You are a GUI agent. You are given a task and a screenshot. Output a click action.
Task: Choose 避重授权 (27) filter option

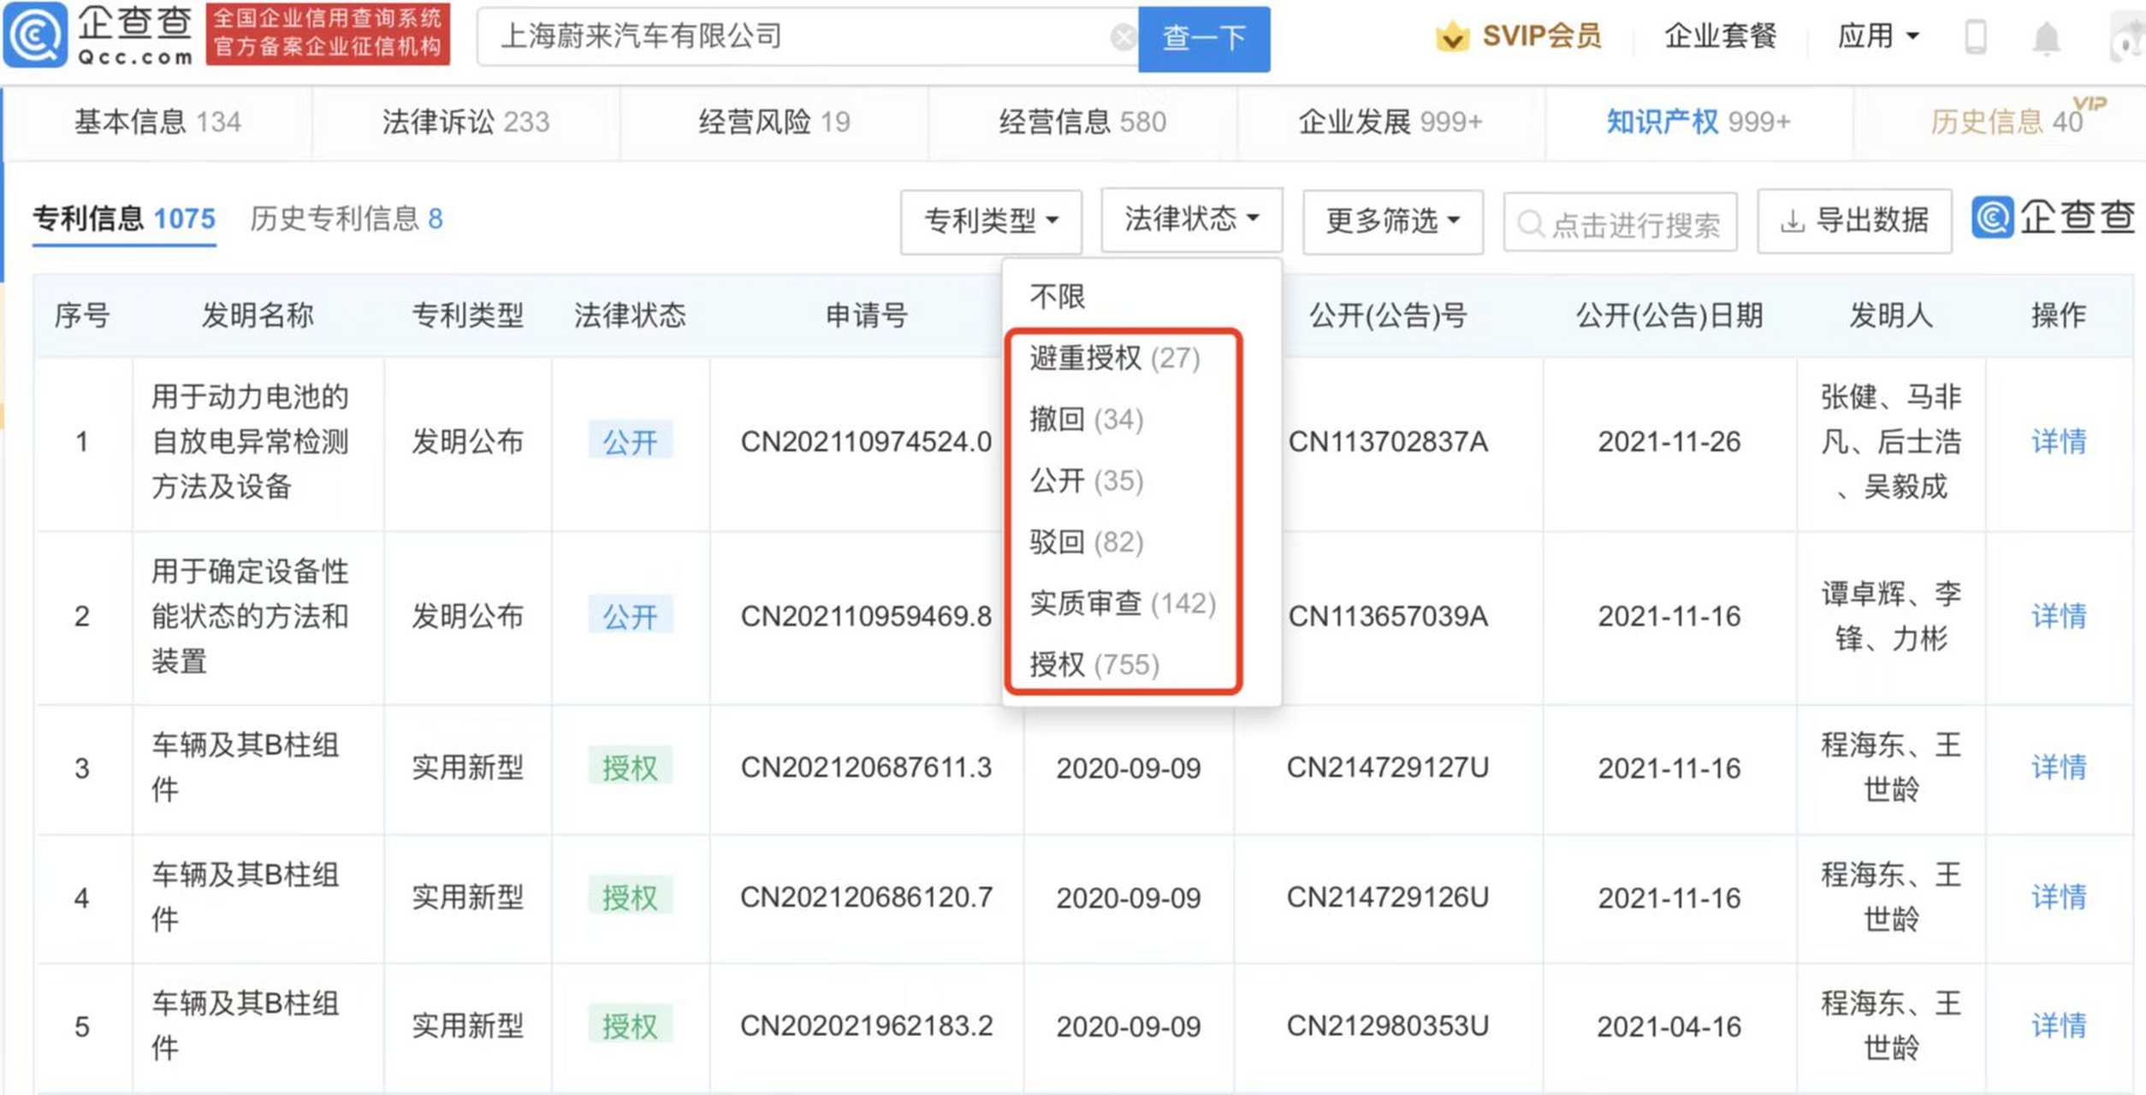[1115, 358]
